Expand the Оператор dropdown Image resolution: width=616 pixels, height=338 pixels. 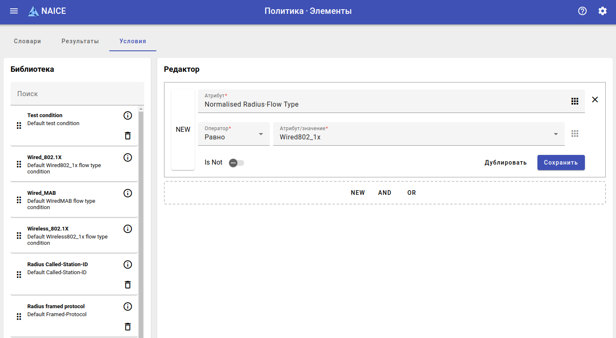click(261, 134)
